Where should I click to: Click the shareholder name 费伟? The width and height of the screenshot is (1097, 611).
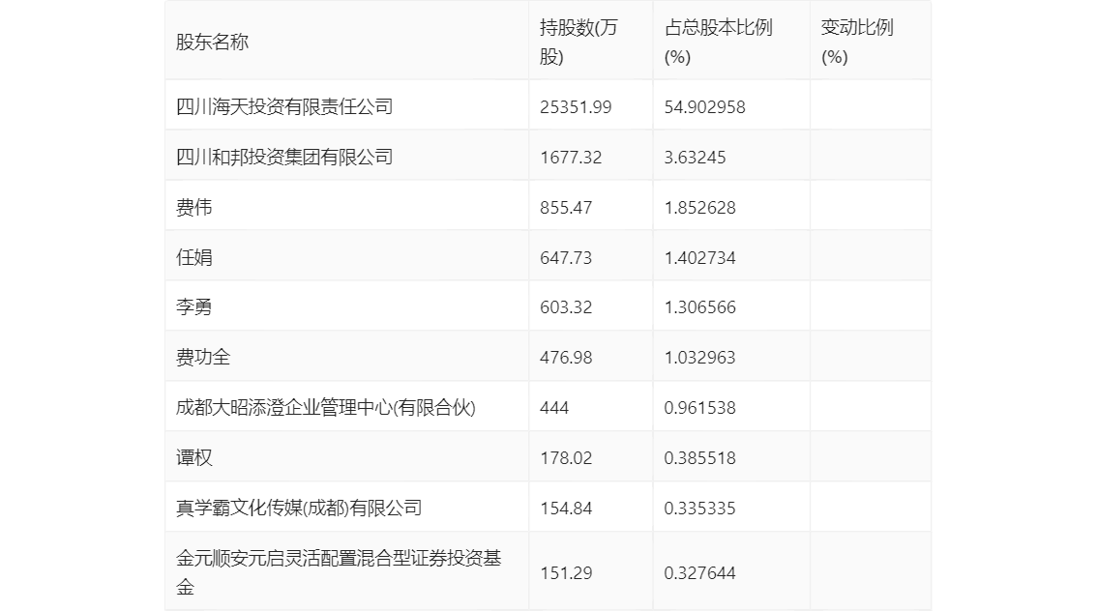coord(193,208)
